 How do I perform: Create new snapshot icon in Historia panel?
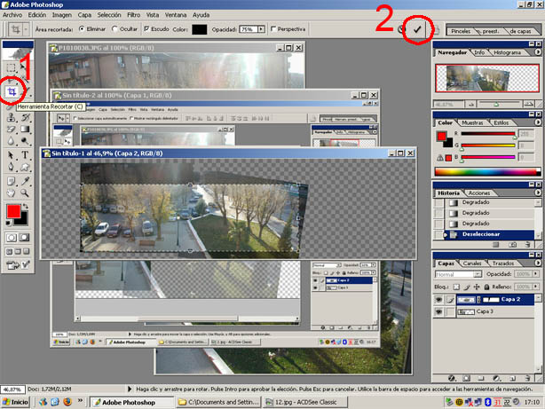coord(512,245)
